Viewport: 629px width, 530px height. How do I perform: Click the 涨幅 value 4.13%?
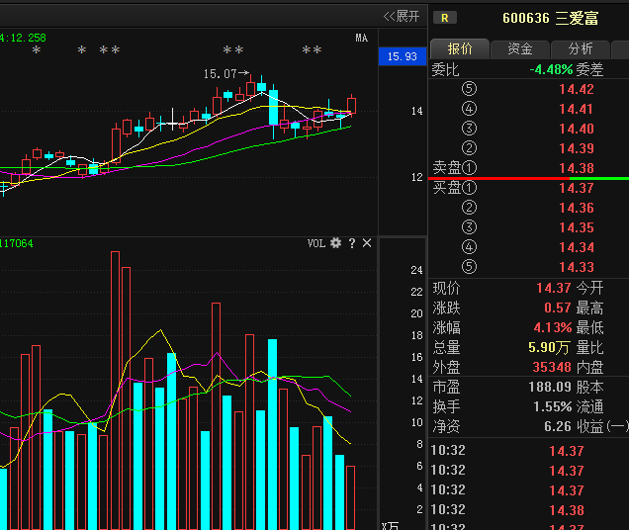point(553,327)
